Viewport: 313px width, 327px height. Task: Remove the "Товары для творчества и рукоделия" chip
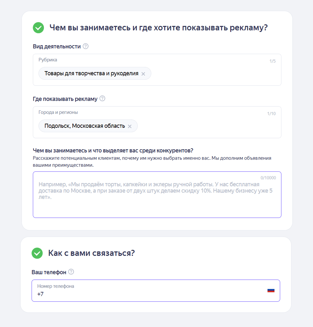(x=143, y=74)
